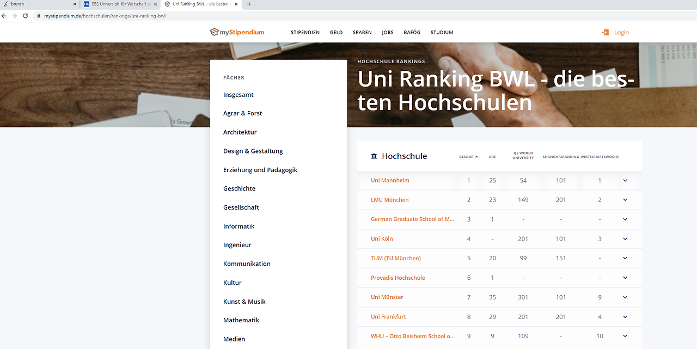Open WHU – Otto Beisheim School link

pos(413,336)
